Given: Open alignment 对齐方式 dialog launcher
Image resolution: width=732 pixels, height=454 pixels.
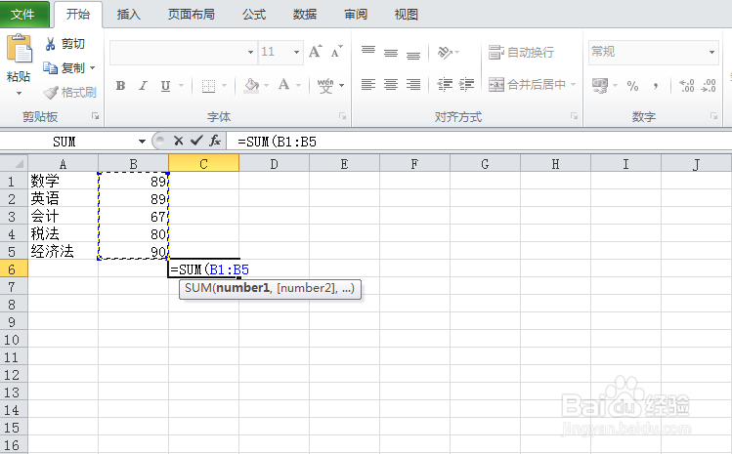Looking at the screenshot, I should pos(574,116).
